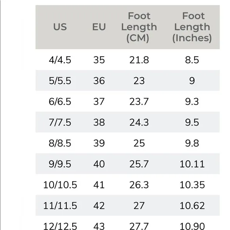The height and width of the screenshot is (230, 230).
Task: Select the 23.7 cm foot length cell
Action: point(139,102)
